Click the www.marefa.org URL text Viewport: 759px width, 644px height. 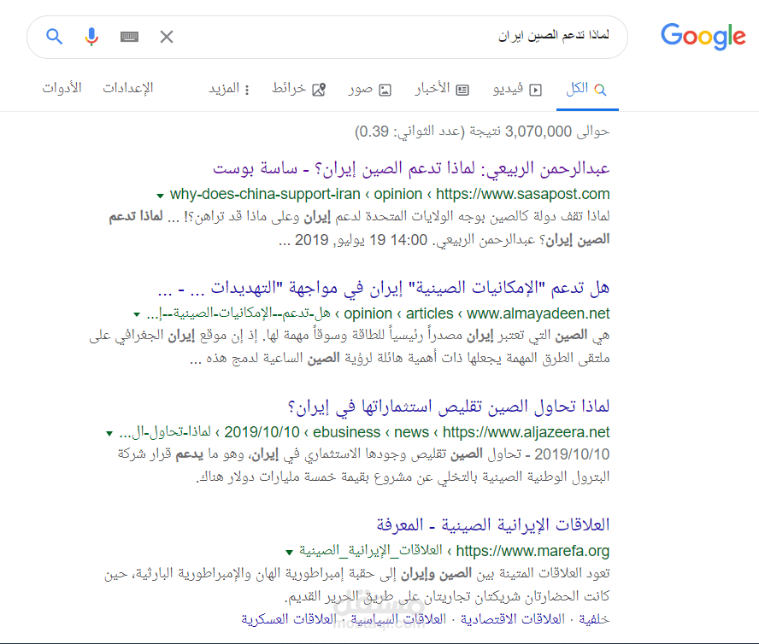click(532, 551)
